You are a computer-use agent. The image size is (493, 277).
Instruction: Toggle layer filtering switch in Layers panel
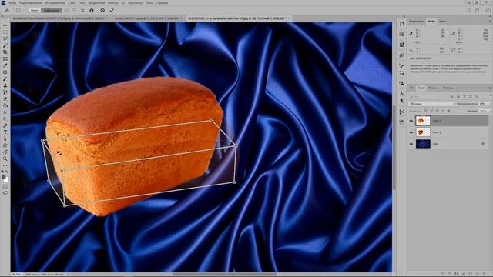coord(490,95)
